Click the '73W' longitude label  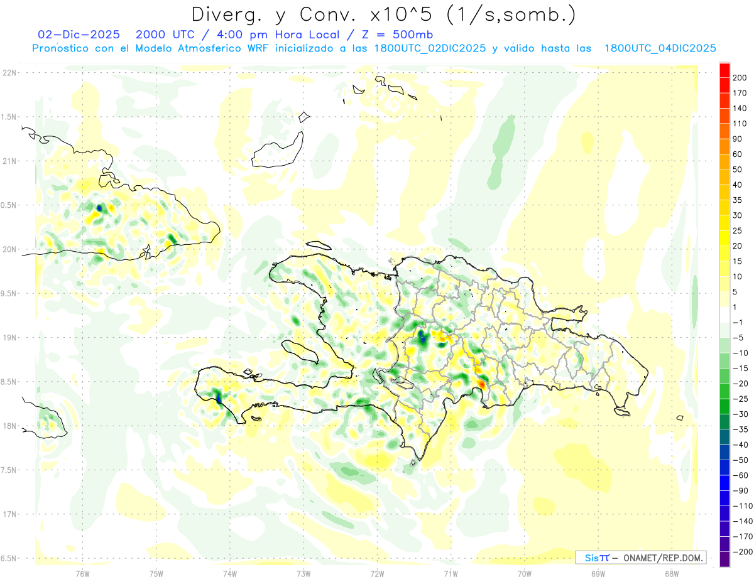pos(303,573)
